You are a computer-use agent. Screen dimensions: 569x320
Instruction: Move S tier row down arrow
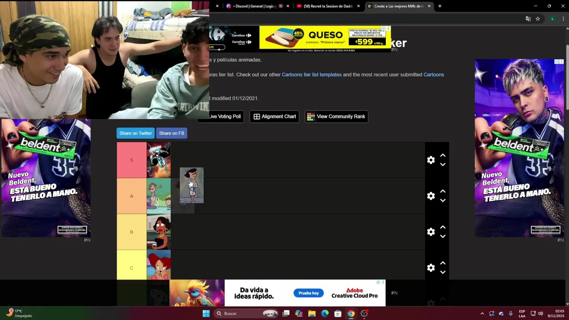coord(443,164)
